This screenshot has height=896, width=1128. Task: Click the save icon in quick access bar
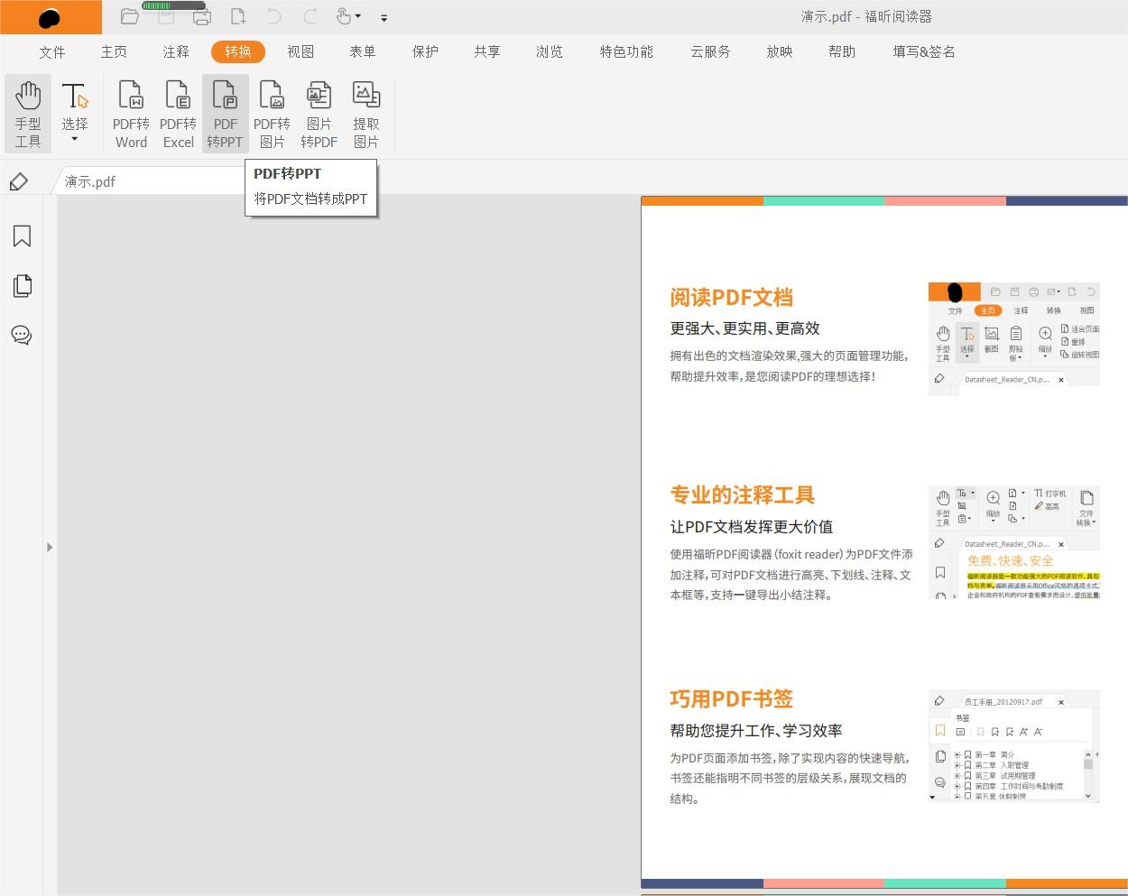165,16
